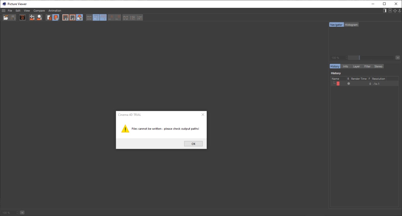Click the bottom-left zoom stepper arrows
The width and height of the screenshot is (402, 216).
pos(17,213)
